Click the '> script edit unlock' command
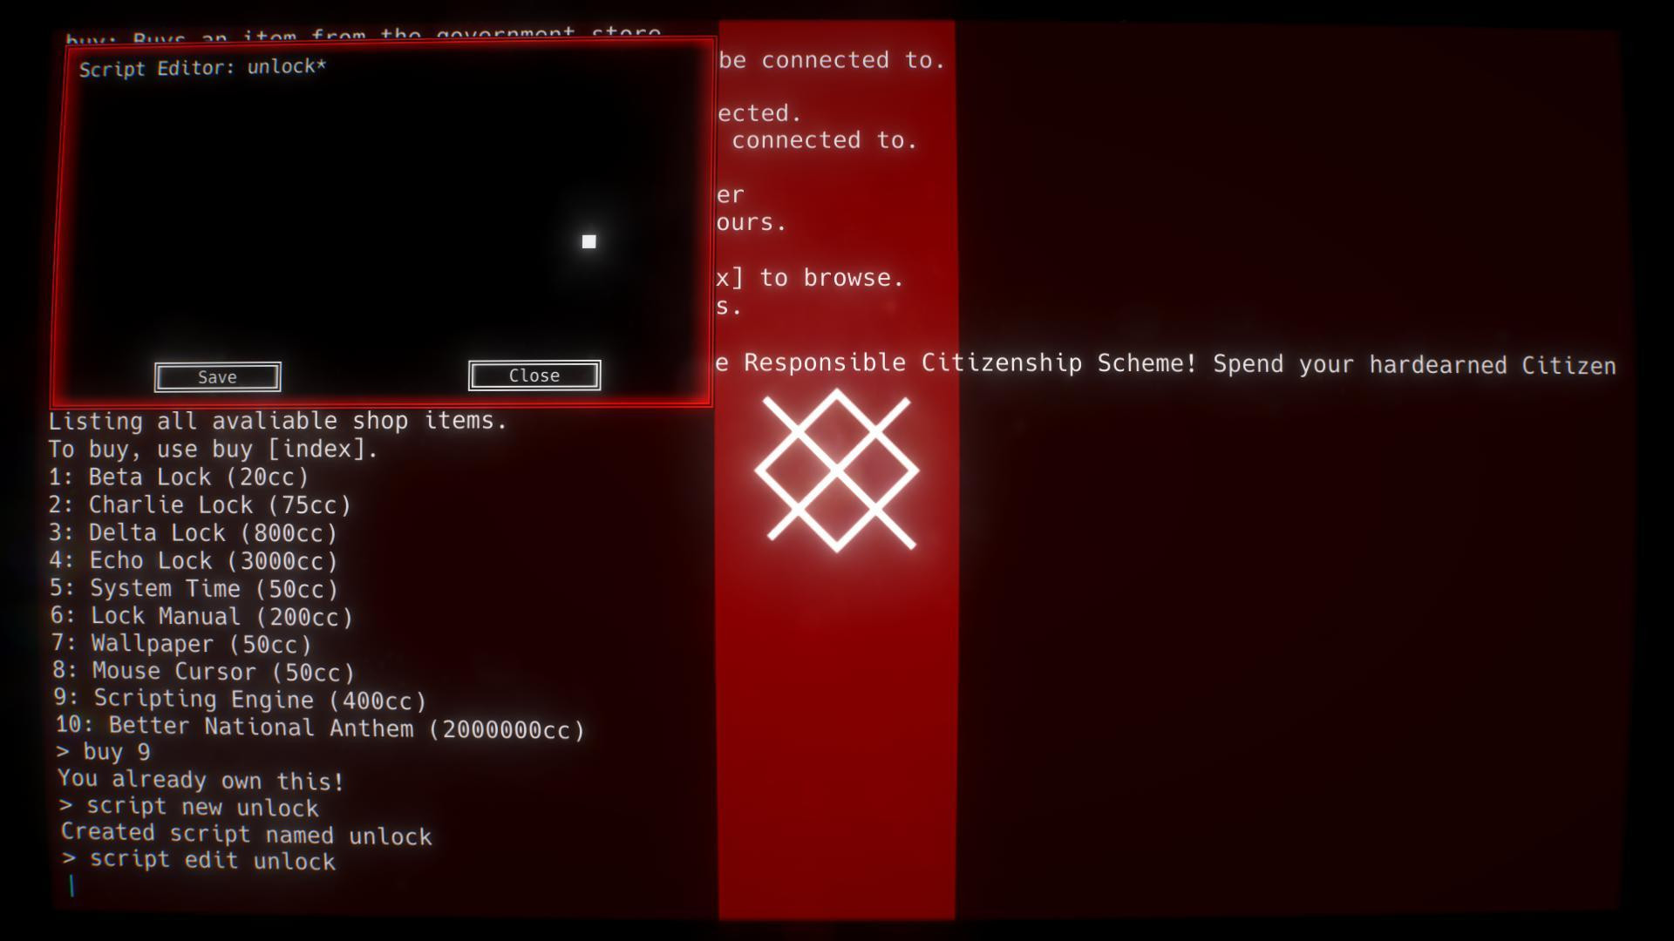Viewport: 1674px width, 941px height. (200, 860)
